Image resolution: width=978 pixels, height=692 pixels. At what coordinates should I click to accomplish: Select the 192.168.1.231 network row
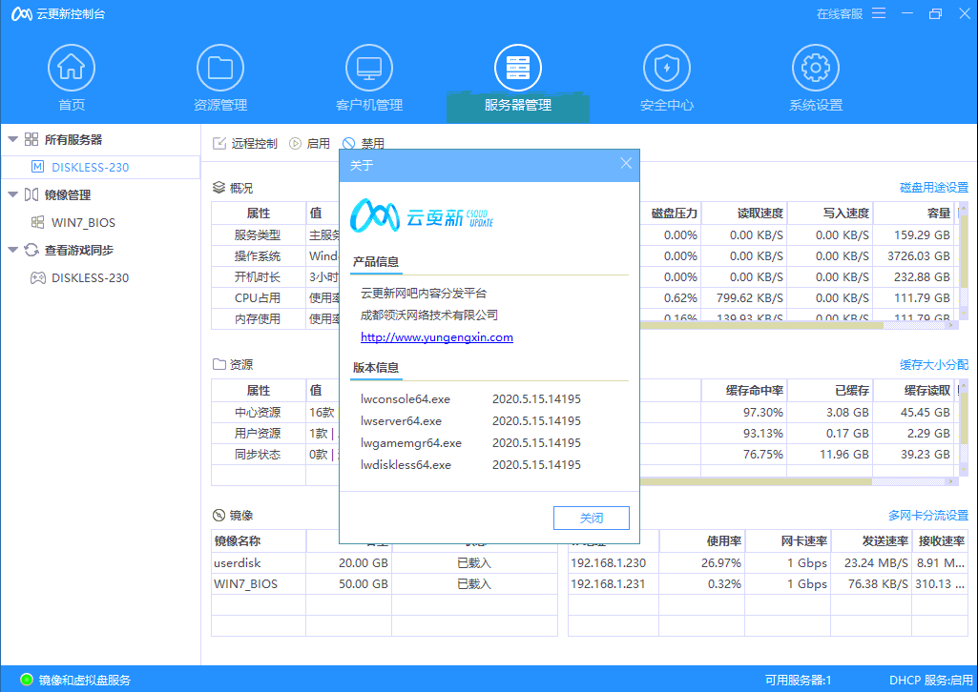click(x=768, y=583)
